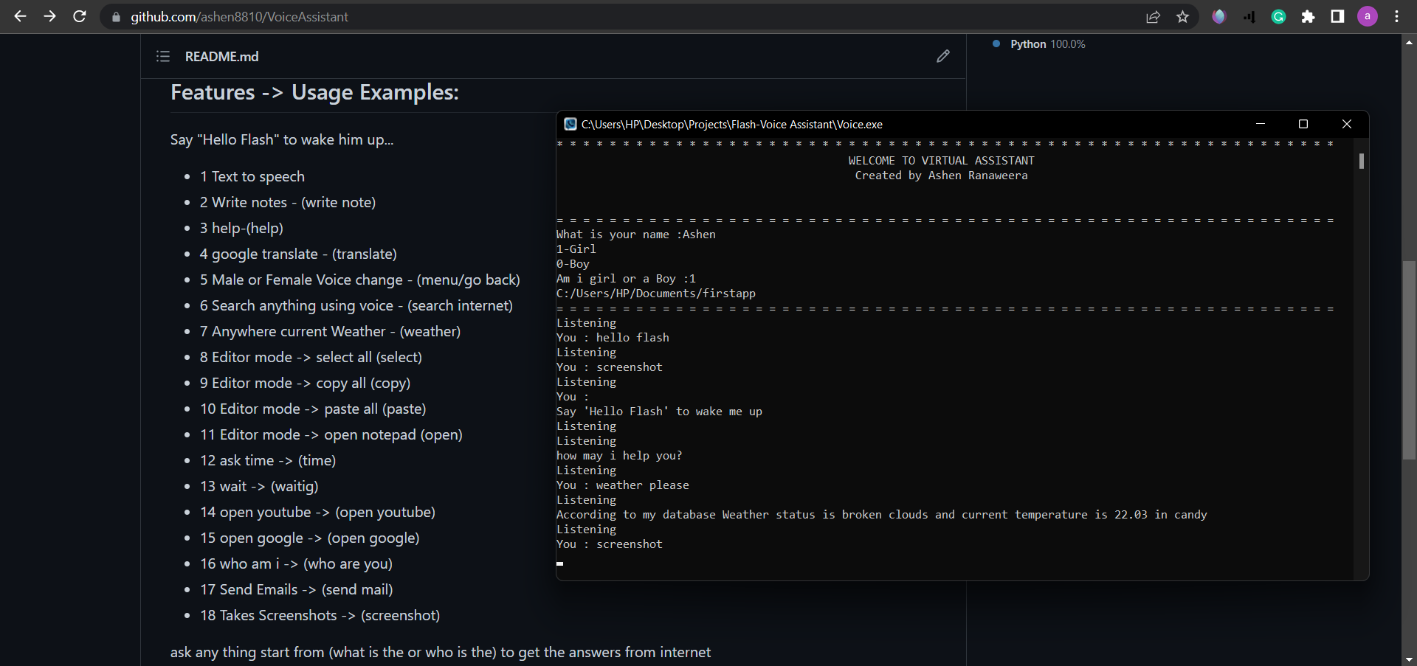The image size is (1417, 666).
Task: Close the Voice.exe console window
Action: [1346, 124]
